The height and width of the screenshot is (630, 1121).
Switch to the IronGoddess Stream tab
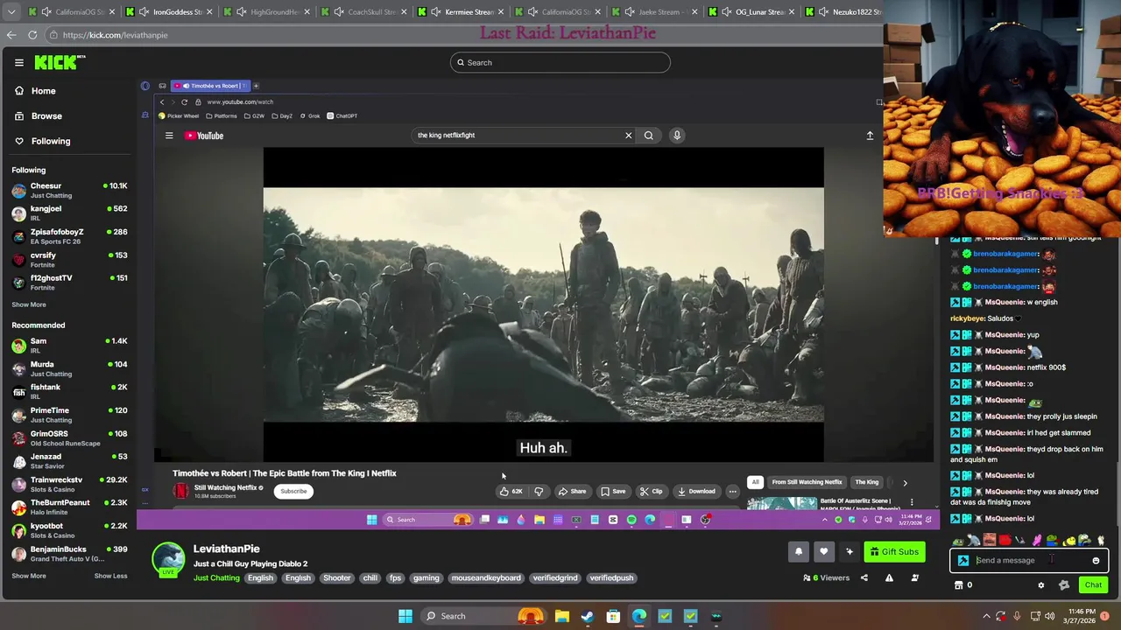pos(172,12)
